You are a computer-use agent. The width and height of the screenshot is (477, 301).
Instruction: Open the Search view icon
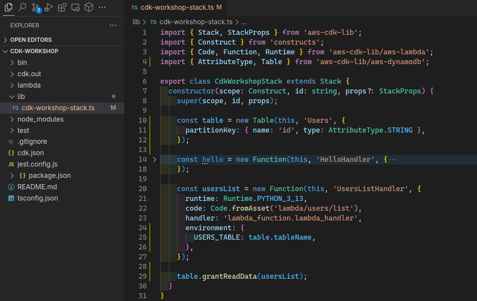(22, 7)
